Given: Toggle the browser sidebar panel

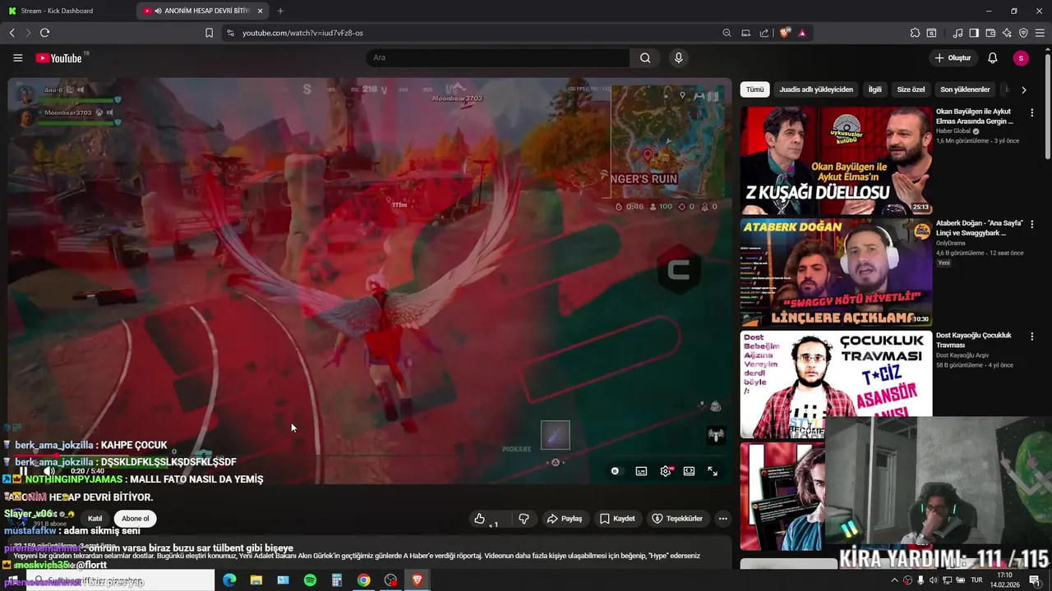Looking at the screenshot, I should (974, 33).
